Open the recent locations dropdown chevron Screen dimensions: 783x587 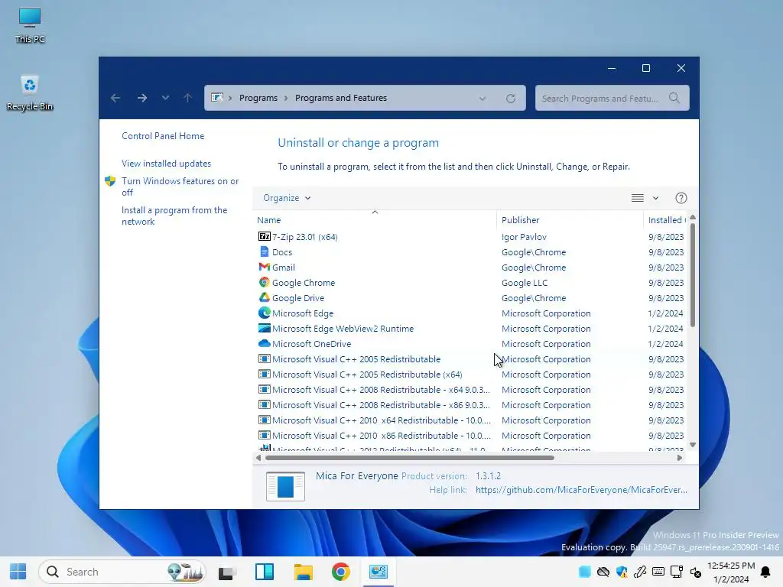tap(165, 98)
